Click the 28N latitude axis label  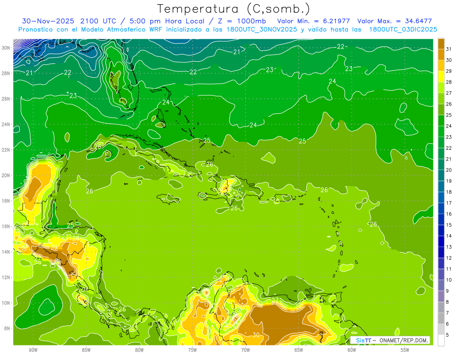pos(7,73)
